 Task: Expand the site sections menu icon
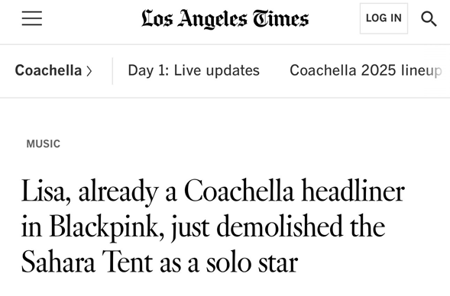pos(32,18)
